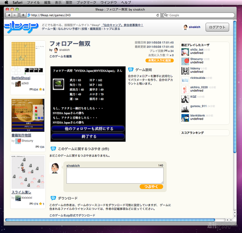Screen dimensions: 242x233
Task: Click 他のフォロワーも武将にする button
Action: (x=88, y=129)
